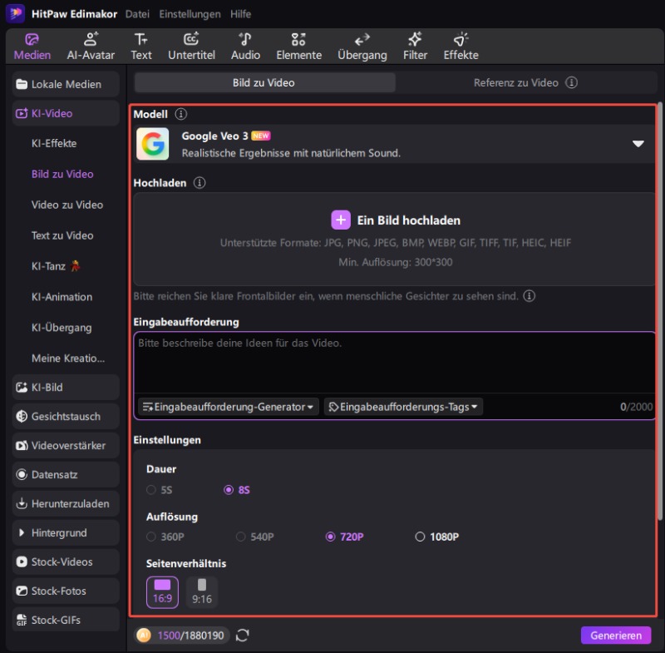This screenshot has width=665, height=653.
Task: Open the AI-Avatar tool
Action: click(91, 47)
